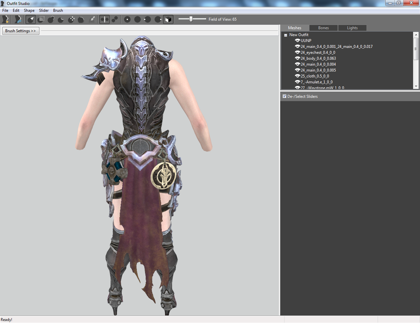Select the Weight paint brush tool

click(x=92, y=19)
